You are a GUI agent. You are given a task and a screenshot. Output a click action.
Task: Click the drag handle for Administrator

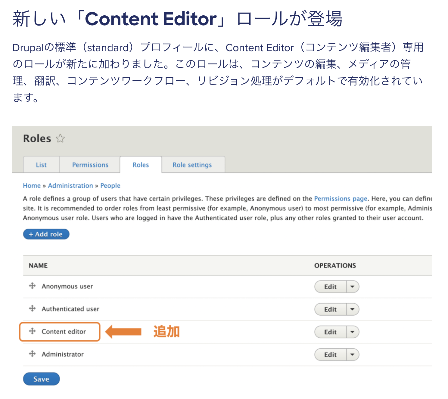[x=32, y=354]
